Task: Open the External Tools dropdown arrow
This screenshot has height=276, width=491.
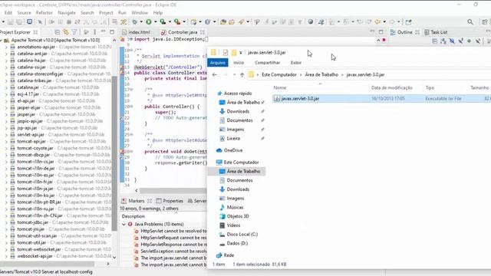Action: tap(184, 22)
